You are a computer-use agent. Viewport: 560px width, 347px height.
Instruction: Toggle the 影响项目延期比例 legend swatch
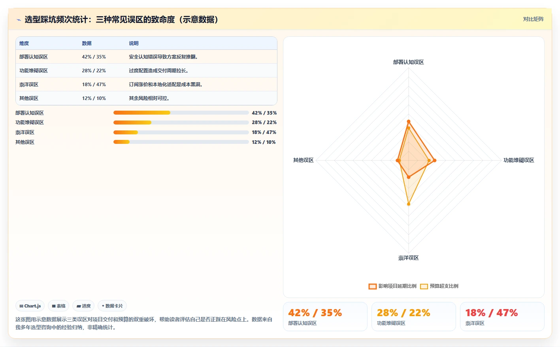point(372,286)
